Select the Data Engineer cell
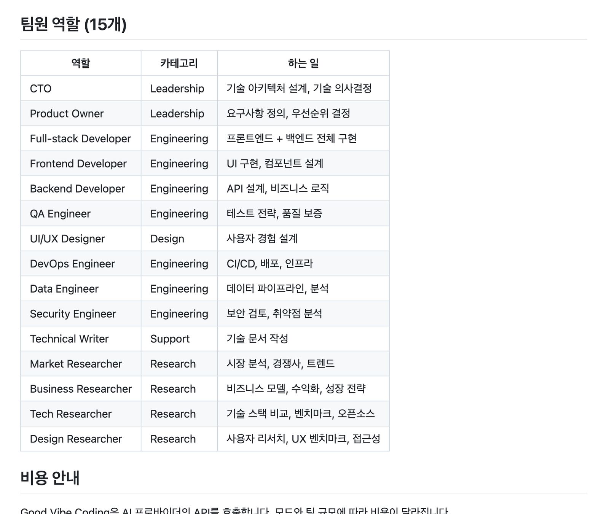 [81, 289]
